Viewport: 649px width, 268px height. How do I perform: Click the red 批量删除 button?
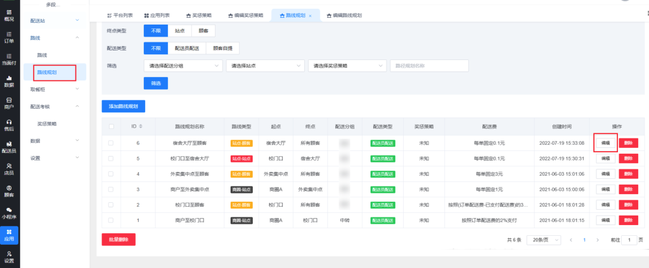[x=119, y=240]
